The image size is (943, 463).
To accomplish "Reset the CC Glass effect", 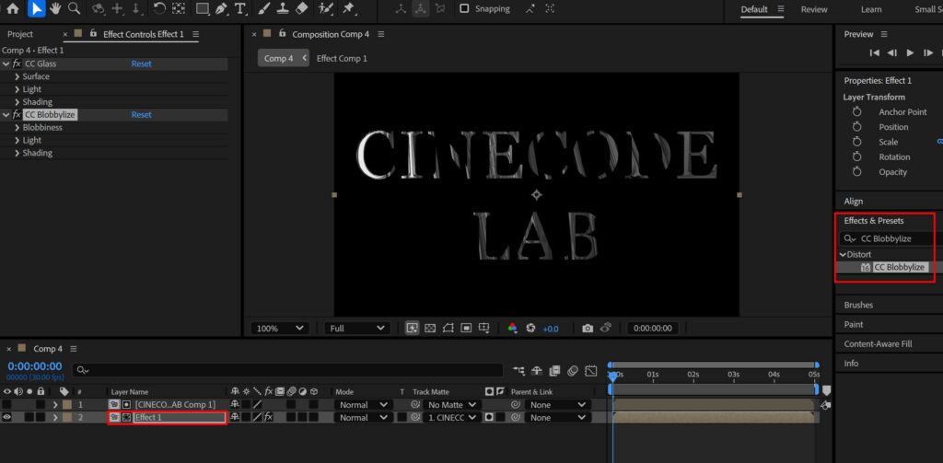I will (x=141, y=64).
